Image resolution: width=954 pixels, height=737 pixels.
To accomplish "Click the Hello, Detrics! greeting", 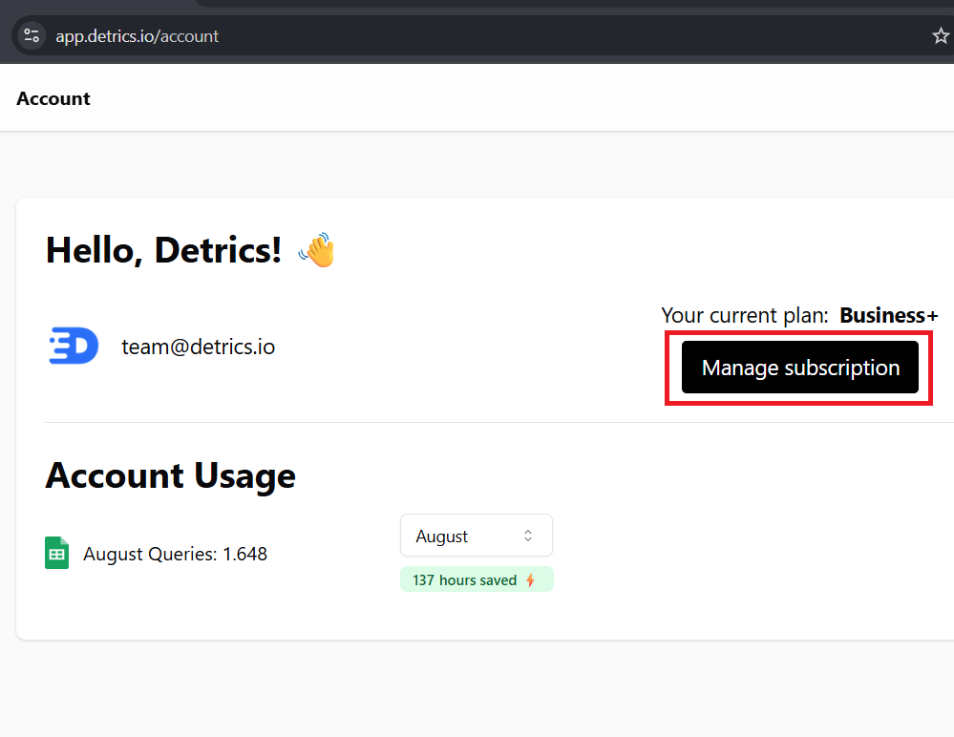I will click(162, 249).
